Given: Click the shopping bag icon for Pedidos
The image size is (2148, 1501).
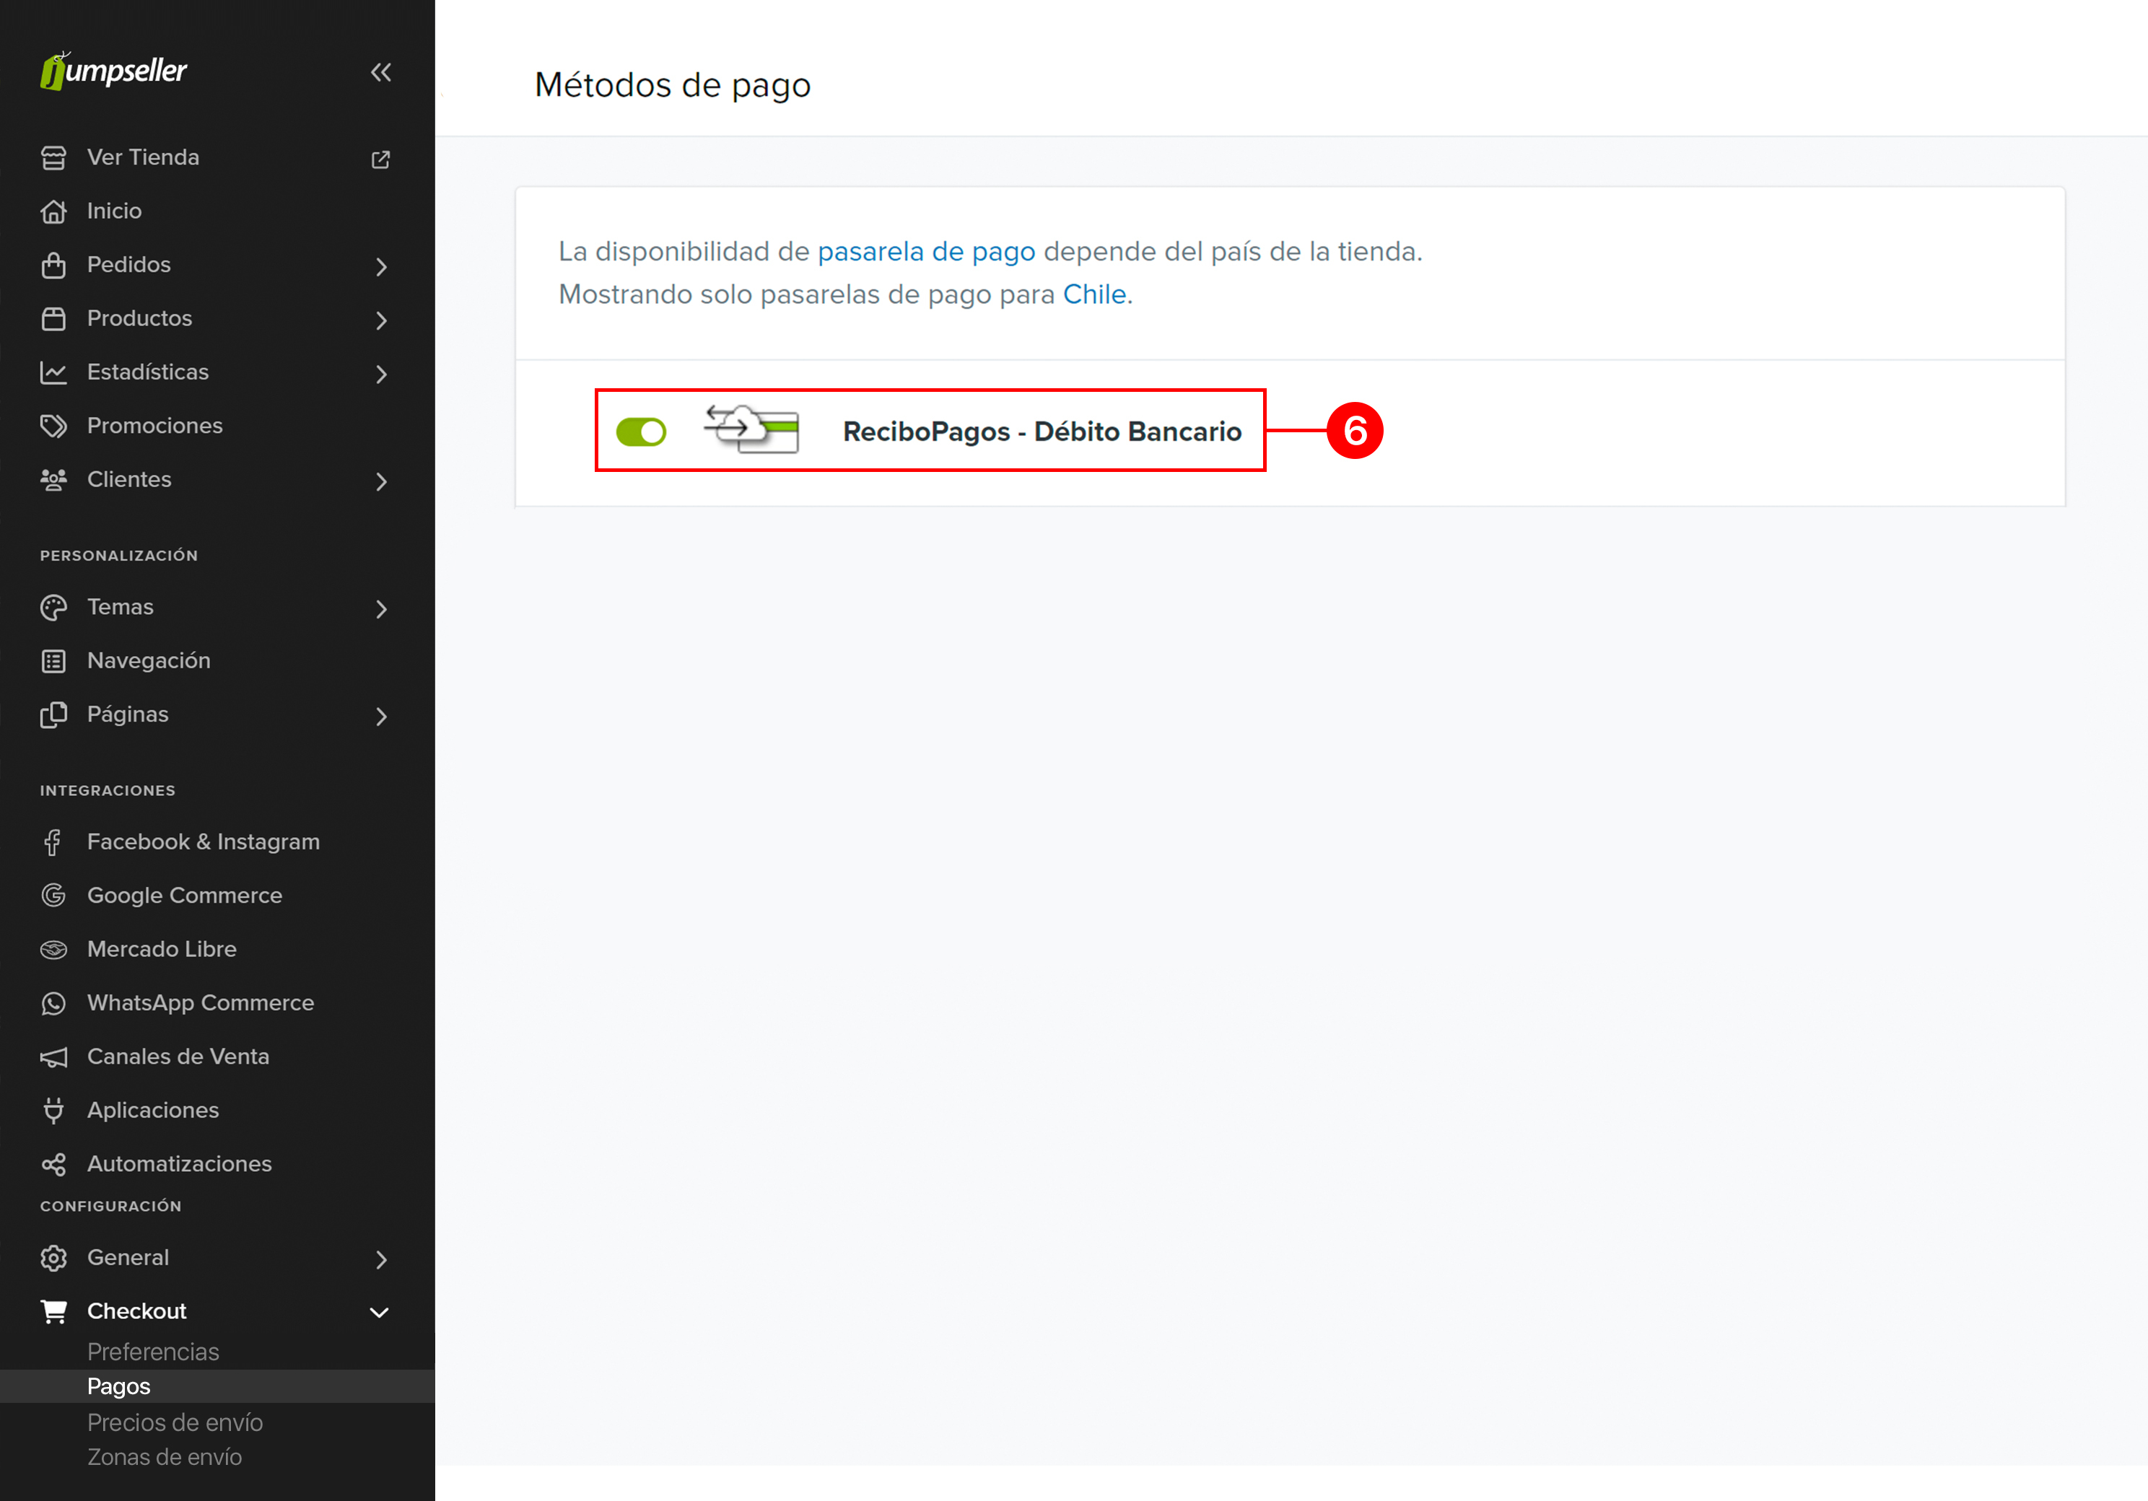Looking at the screenshot, I should tap(53, 266).
